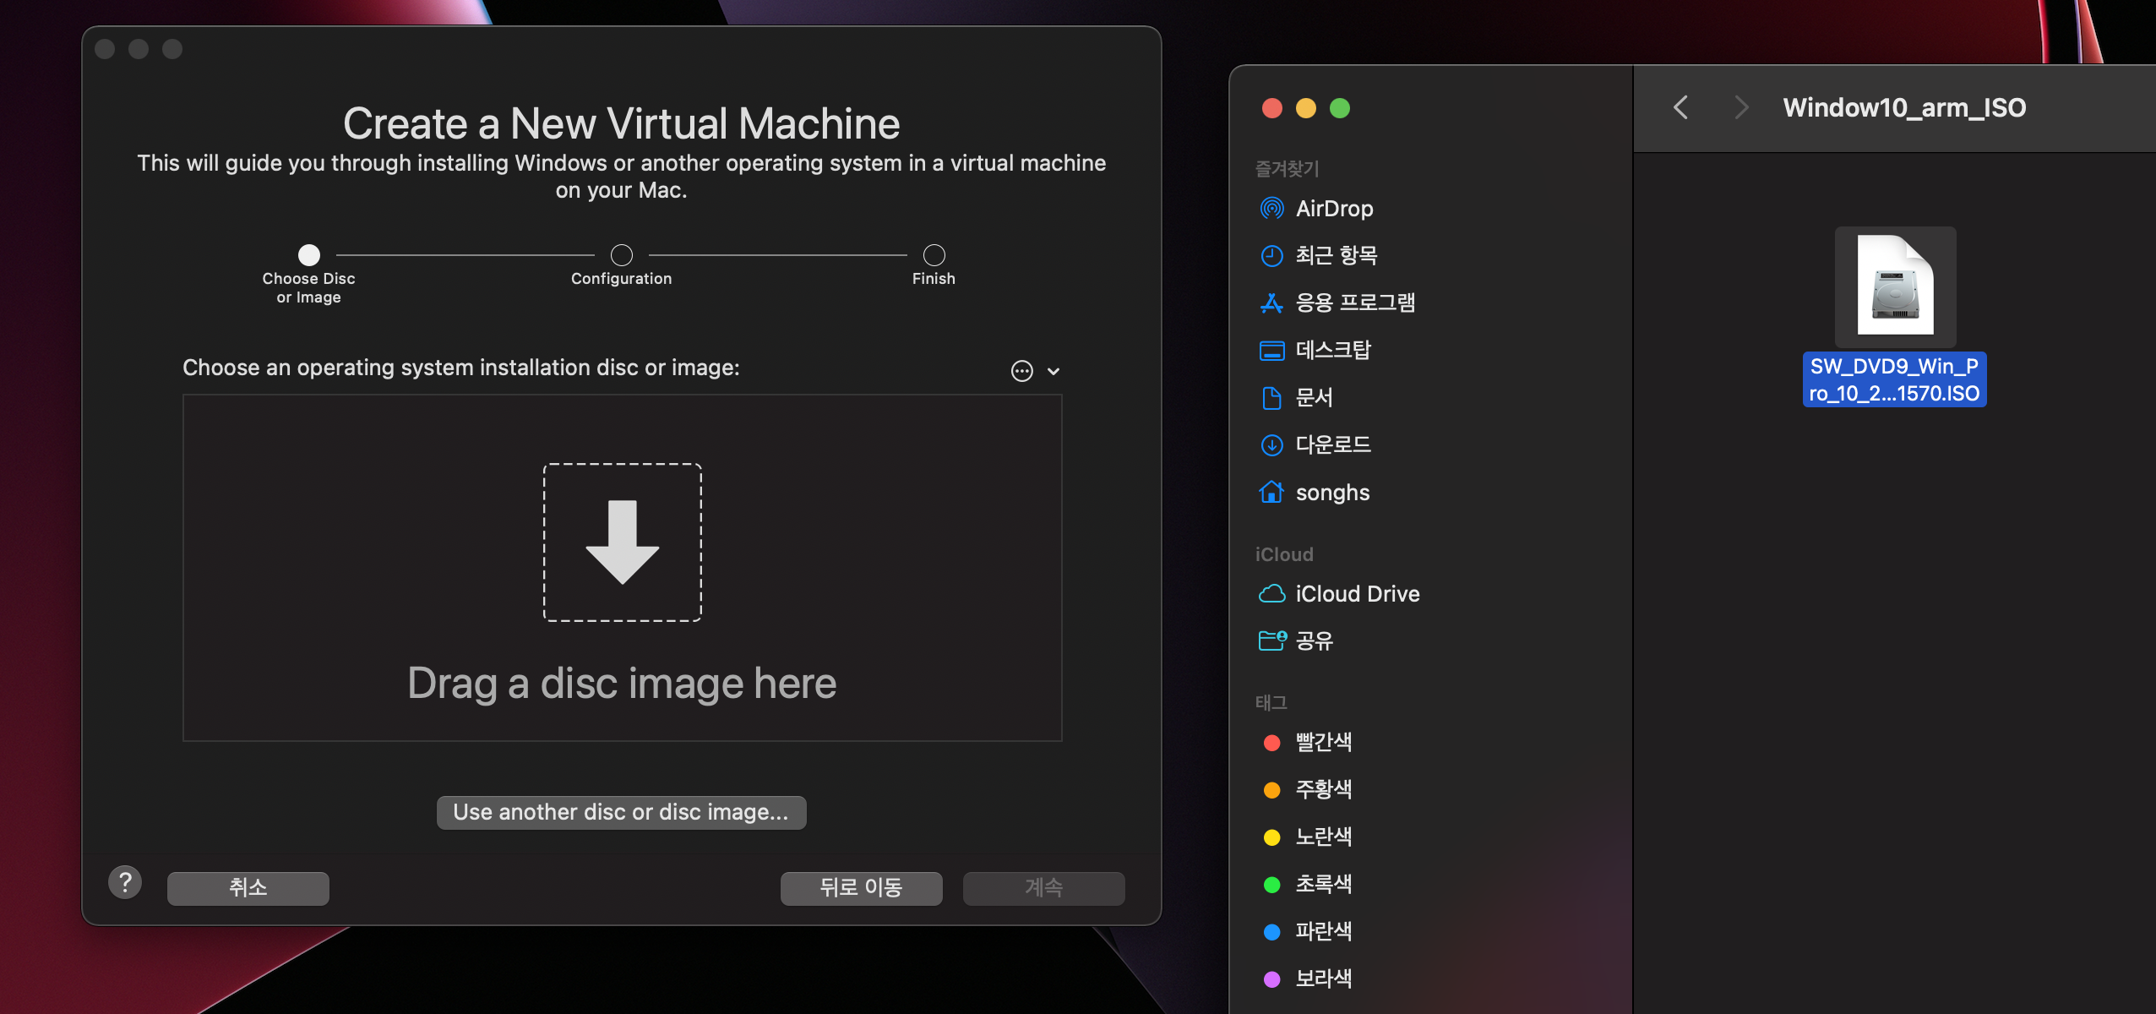Close the Finder window with red button
2156x1014 pixels.
[x=1272, y=108]
